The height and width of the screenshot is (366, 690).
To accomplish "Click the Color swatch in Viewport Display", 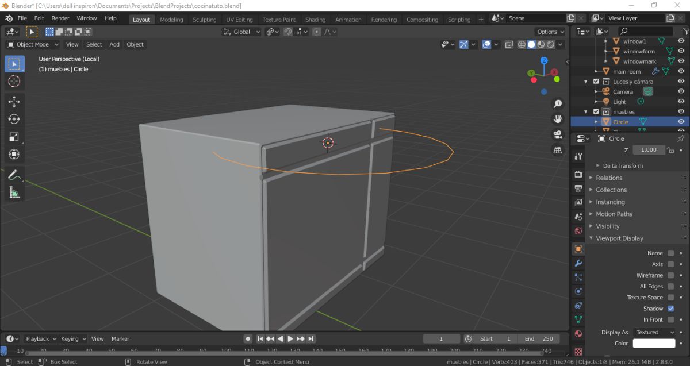I will [x=654, y=344].
